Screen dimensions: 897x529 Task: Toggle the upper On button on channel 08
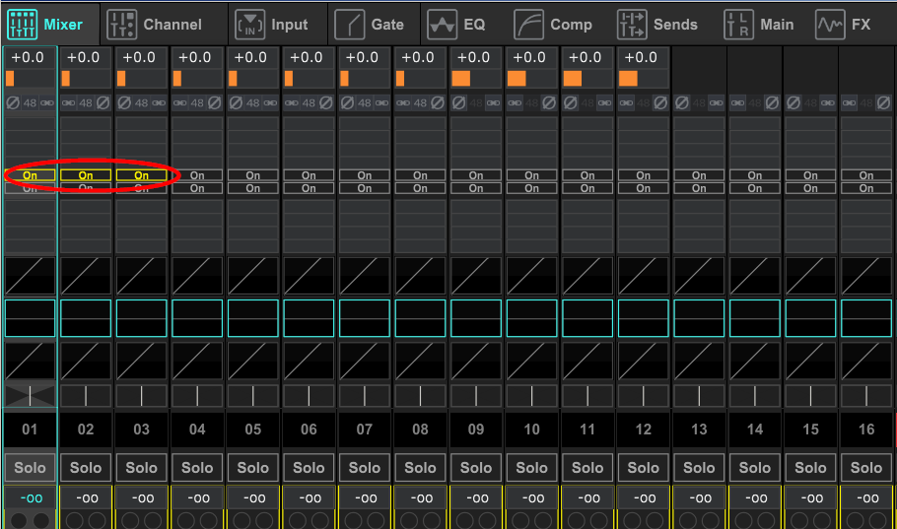pyautogui.click(x=421, y=175)
